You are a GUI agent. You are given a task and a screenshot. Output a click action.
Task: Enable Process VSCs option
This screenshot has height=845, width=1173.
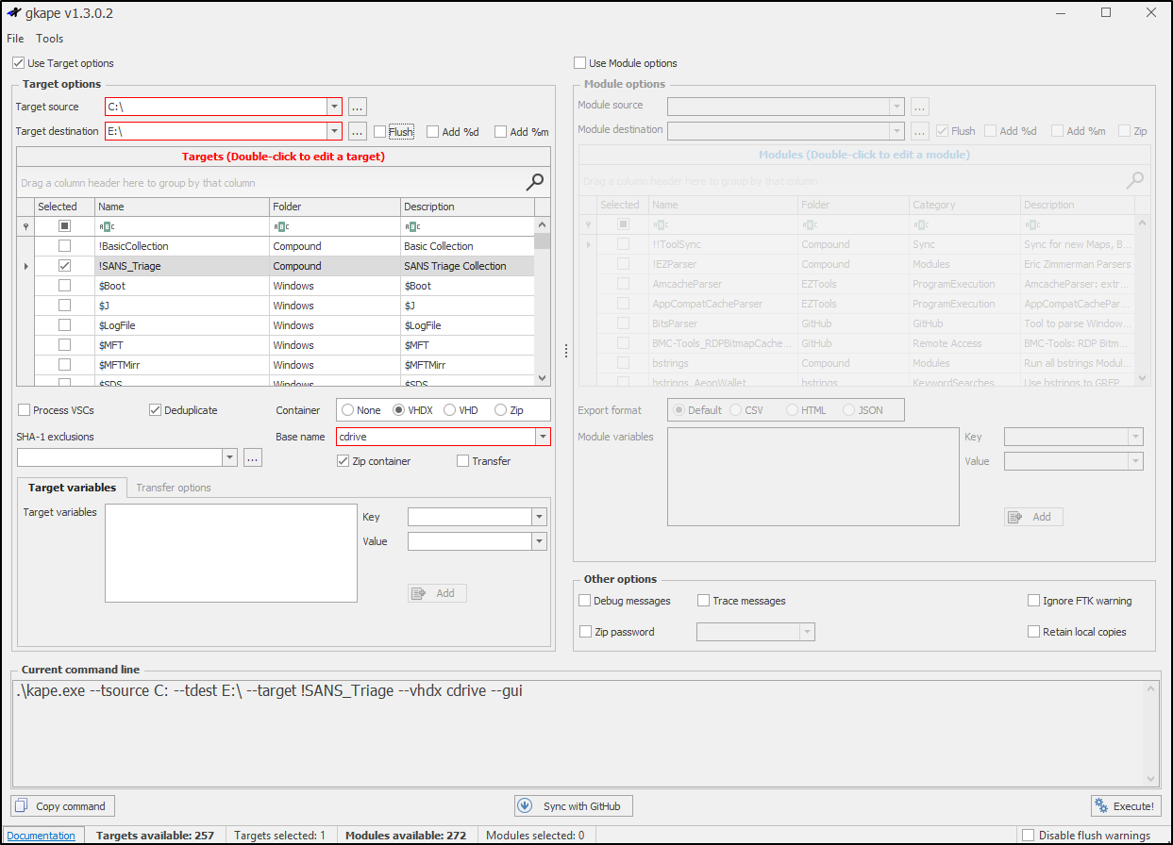pos(24,410)
